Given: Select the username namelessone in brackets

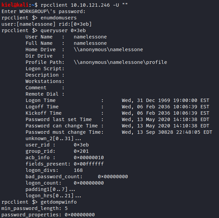Looking at the screenshot, I should point(36,24).
